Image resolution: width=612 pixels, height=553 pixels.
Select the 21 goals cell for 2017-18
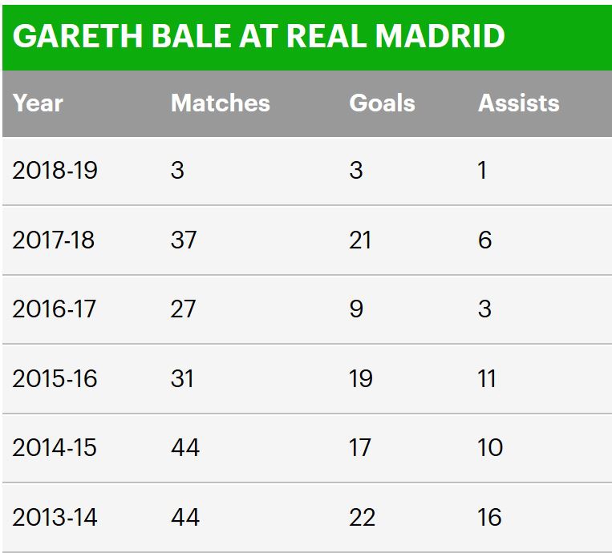[361, 240]
